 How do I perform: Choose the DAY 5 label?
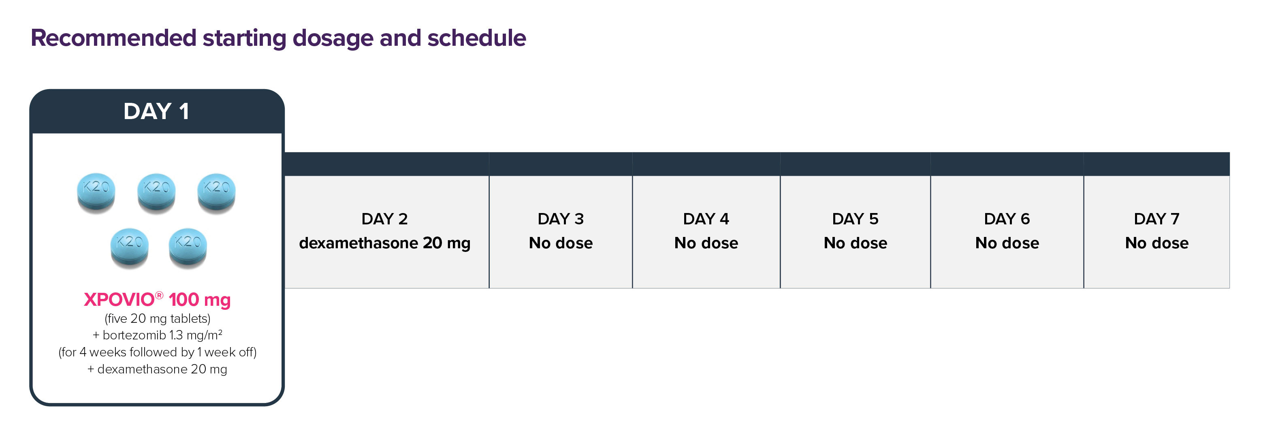(x=855, y=219)
